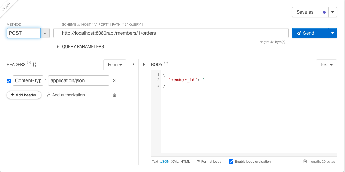Image resolution: width=345 pixels, height=172 pixels.
Task: Sort headers alphabetically with A-Z icon
Action: pyautogui.click(x=34, y=65)
